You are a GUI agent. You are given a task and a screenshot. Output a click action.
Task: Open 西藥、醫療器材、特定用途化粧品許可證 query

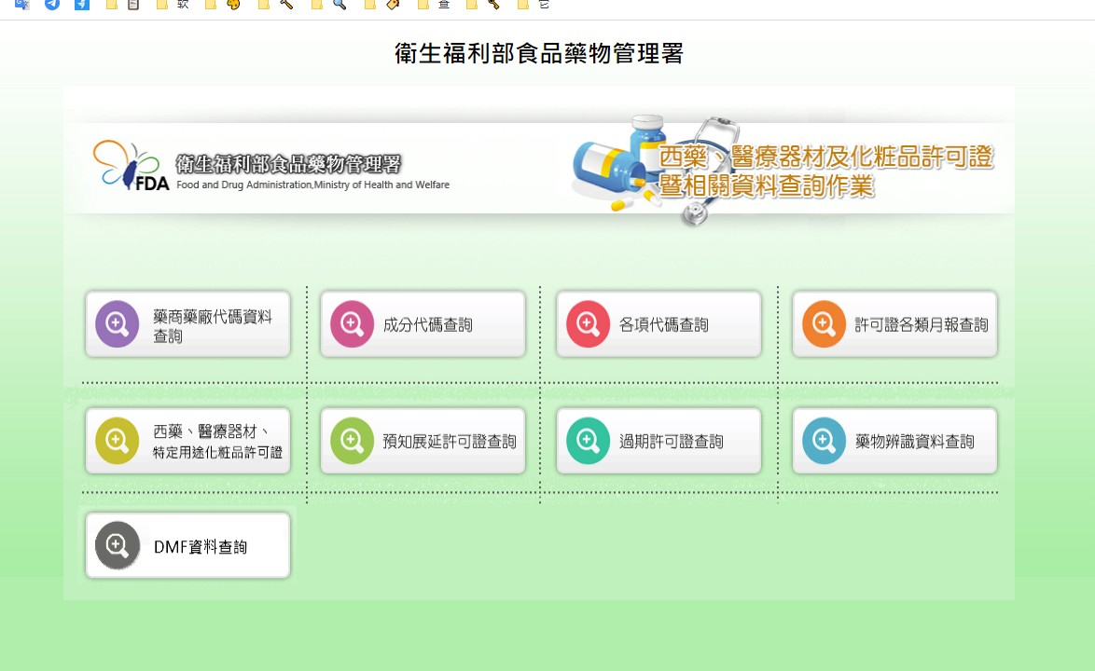(x=187, y=441)
